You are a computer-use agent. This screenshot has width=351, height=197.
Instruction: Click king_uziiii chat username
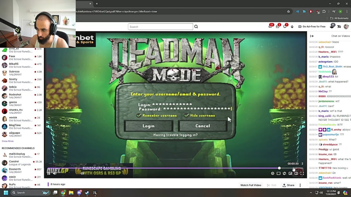click(325, 116)
